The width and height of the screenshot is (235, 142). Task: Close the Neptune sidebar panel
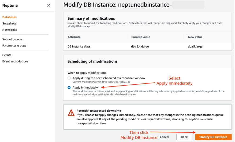click(49, 5)
